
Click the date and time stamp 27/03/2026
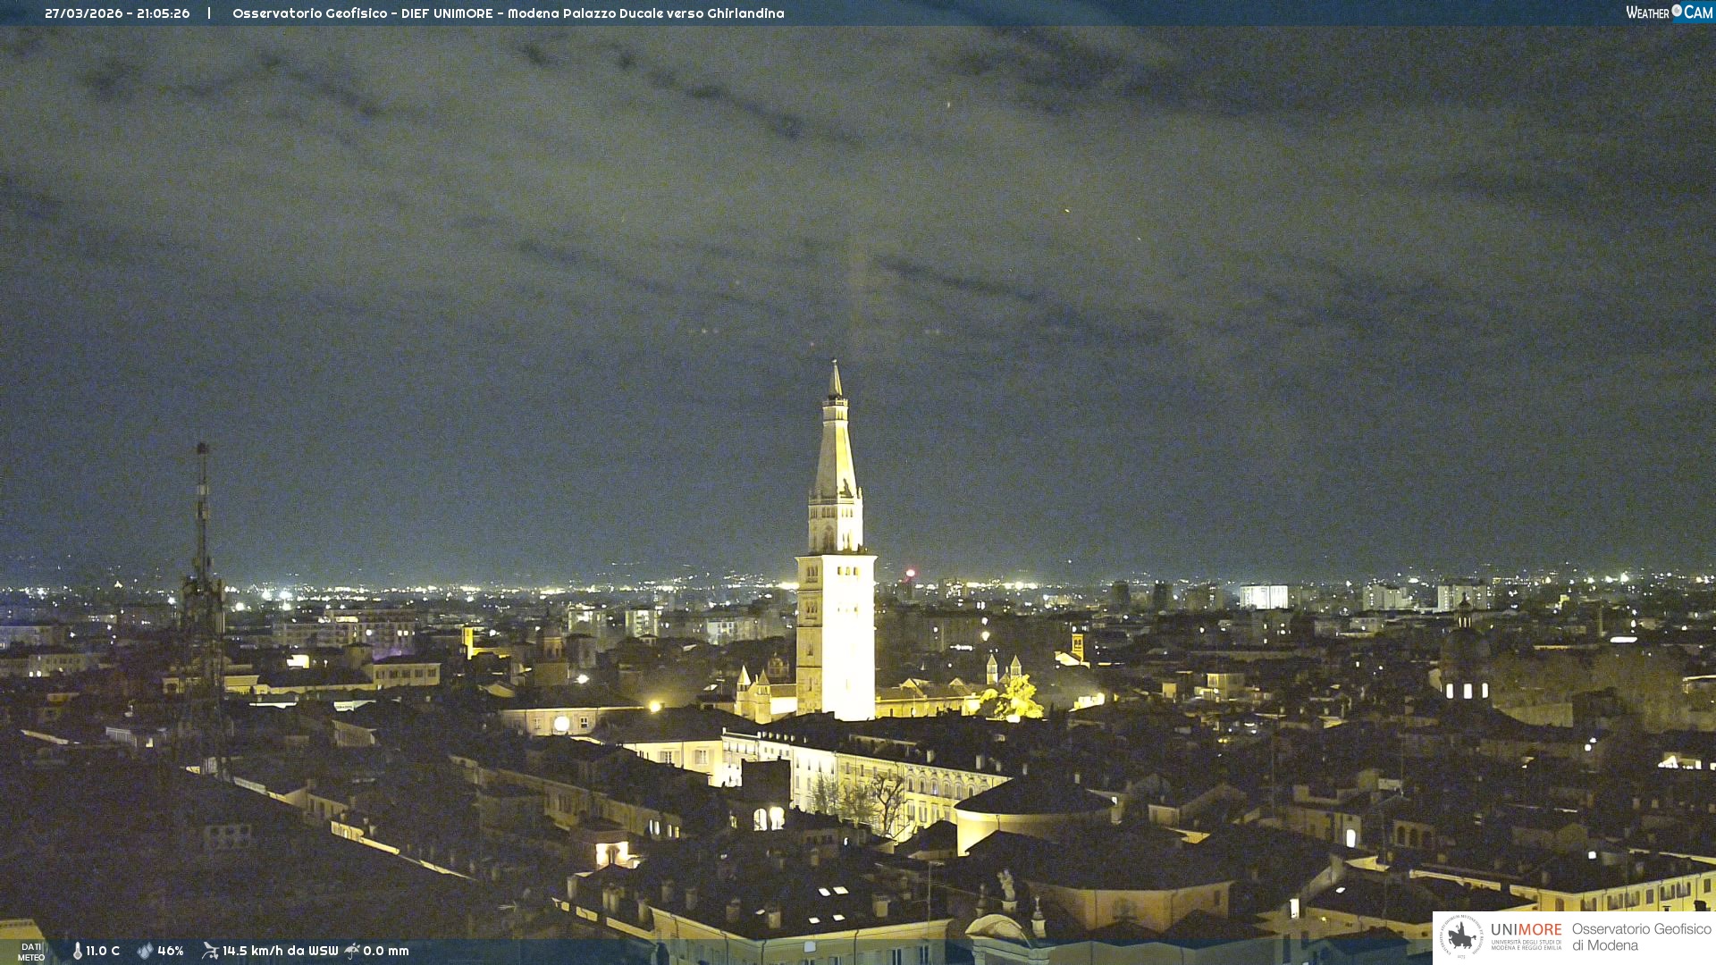click(117, 13)
